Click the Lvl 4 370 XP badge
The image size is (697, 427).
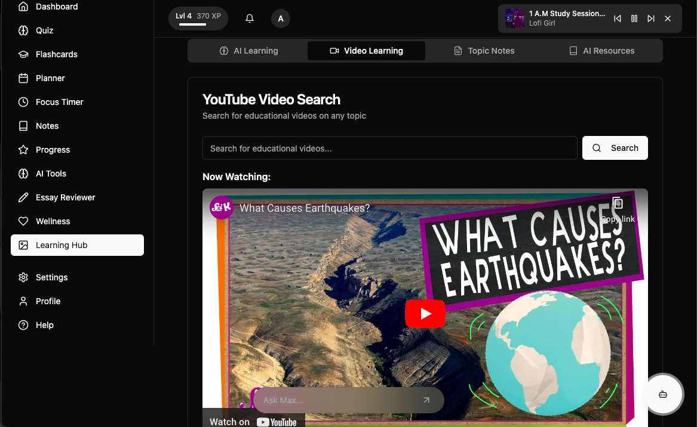[198, 18]
